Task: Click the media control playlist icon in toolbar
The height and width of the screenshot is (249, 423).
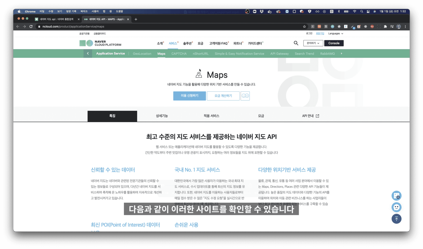Action: tap(392, 27)
